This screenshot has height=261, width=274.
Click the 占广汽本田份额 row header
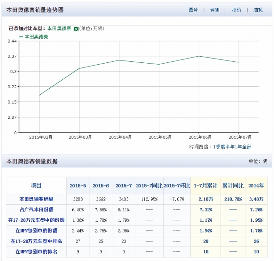pyautogui.click(x=36, y=210)
